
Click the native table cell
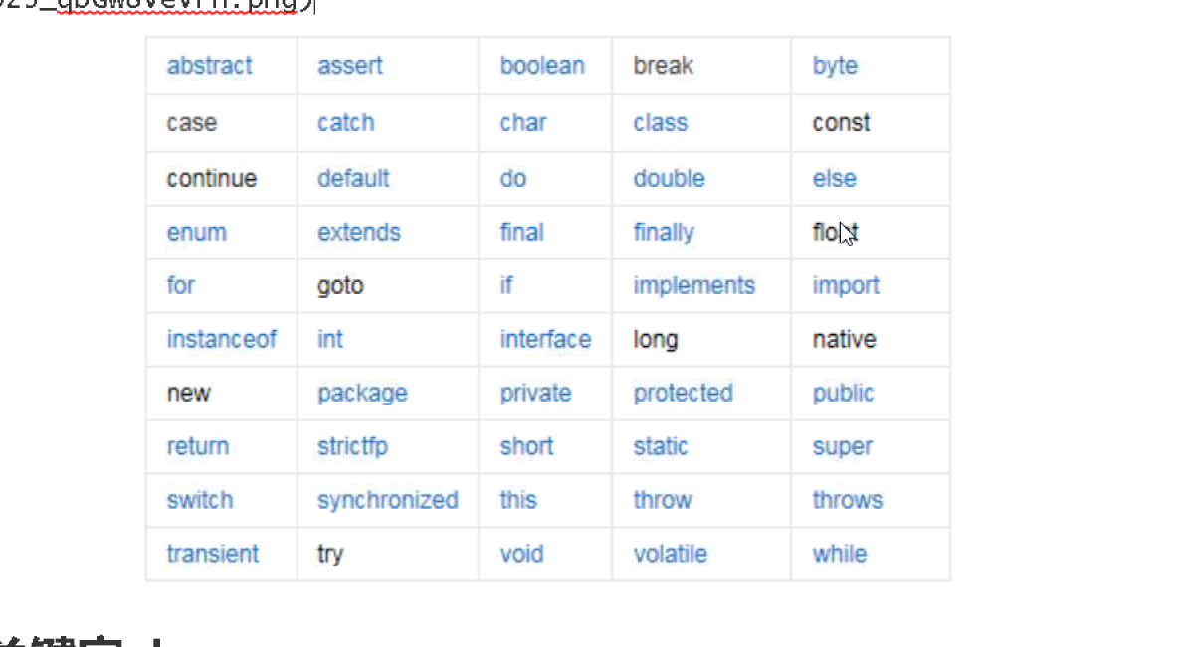tap(871, 340)
